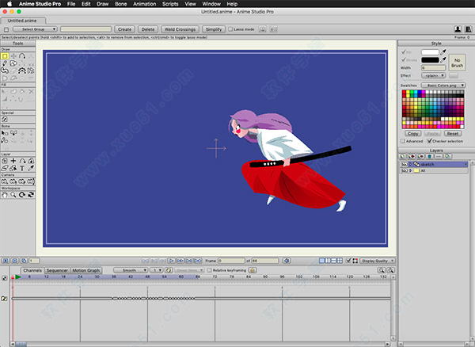Enable the Advanced checkbox

(x=403, y=141)
